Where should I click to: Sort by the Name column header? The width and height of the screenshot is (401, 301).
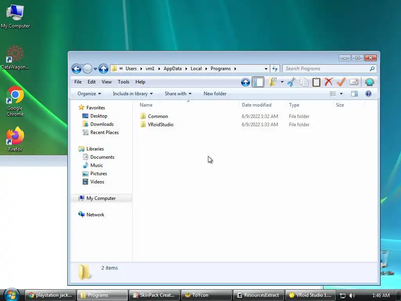[x=189, y=105]
